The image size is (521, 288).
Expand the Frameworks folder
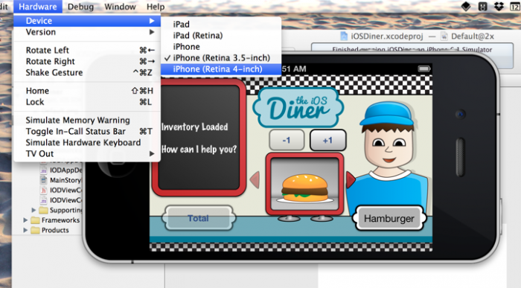point(25,220)
